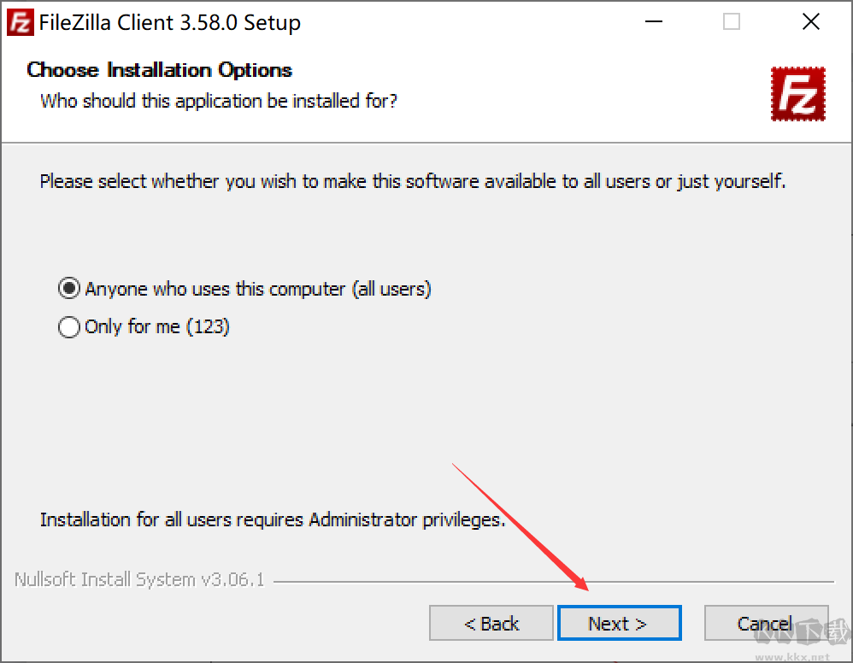Image resolution: width=853 pixels, height=663 pixels.
Task: Click the 'Nullsoft Install System v3.06.1' label
Action: [x=139, y=580]
